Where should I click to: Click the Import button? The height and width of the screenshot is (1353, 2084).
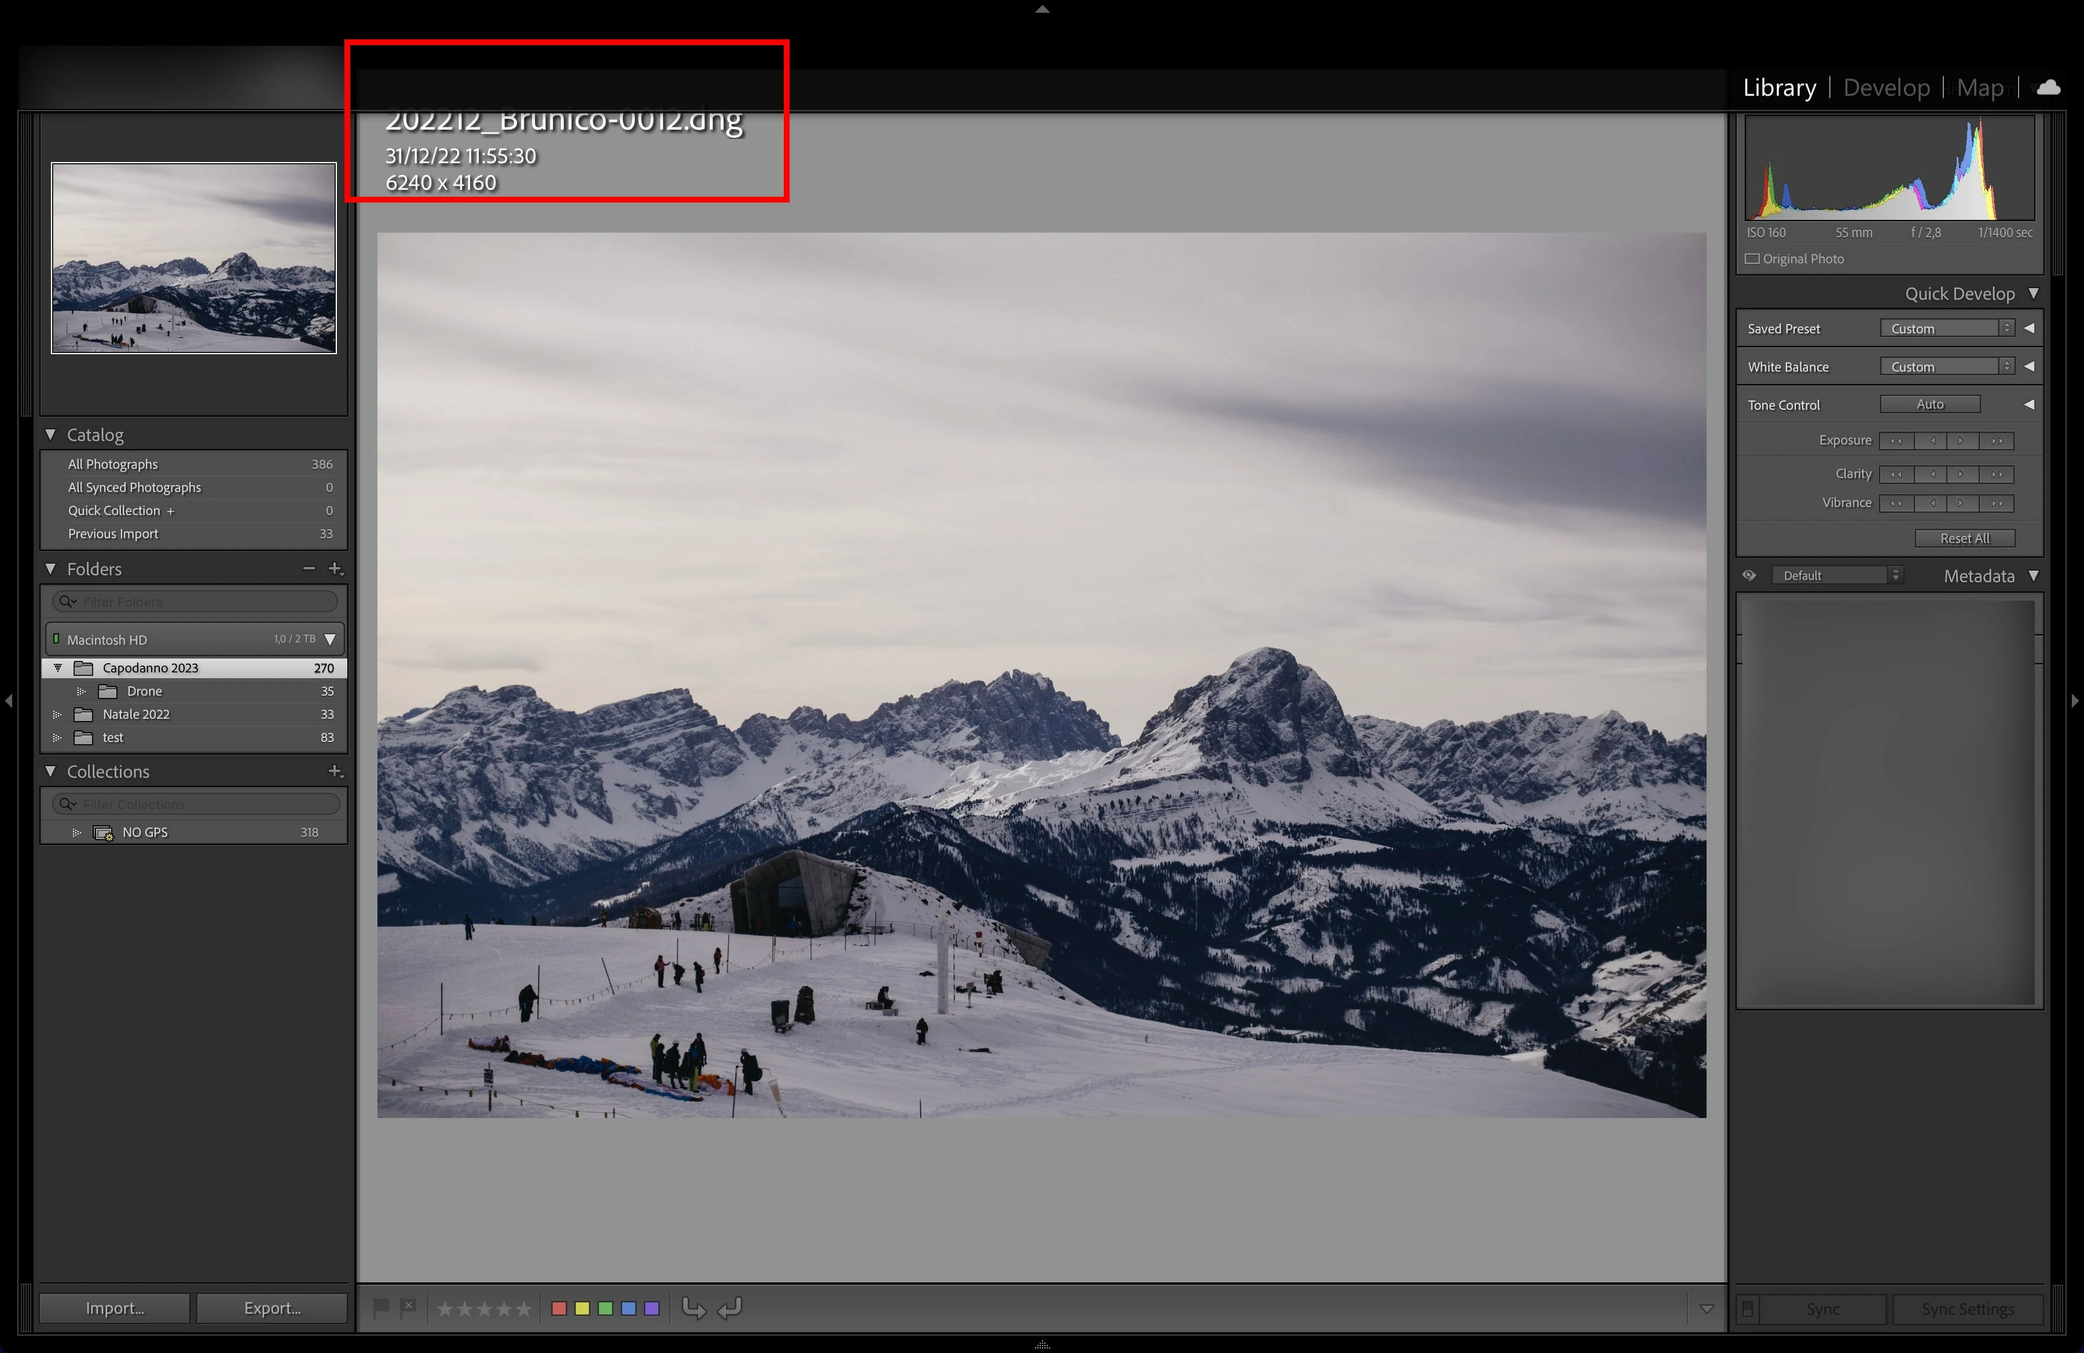tap(115, 1307)
